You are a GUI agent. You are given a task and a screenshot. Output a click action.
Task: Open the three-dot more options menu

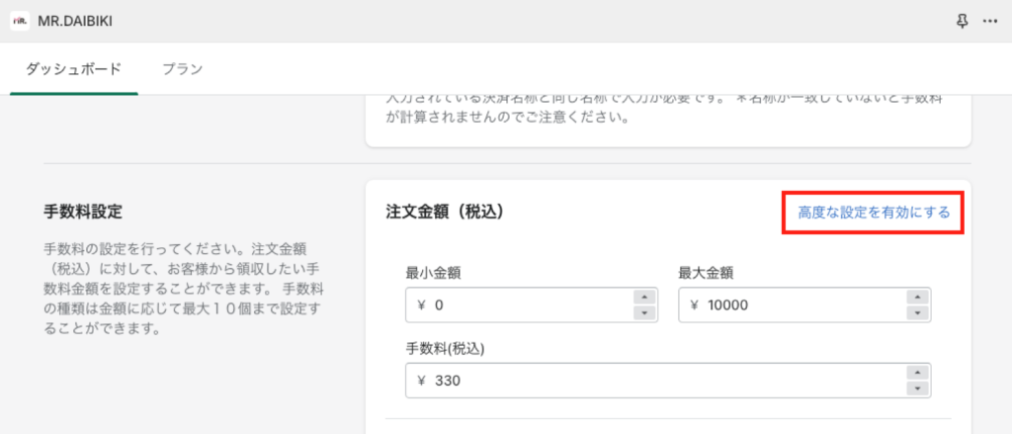click(990, 22)
